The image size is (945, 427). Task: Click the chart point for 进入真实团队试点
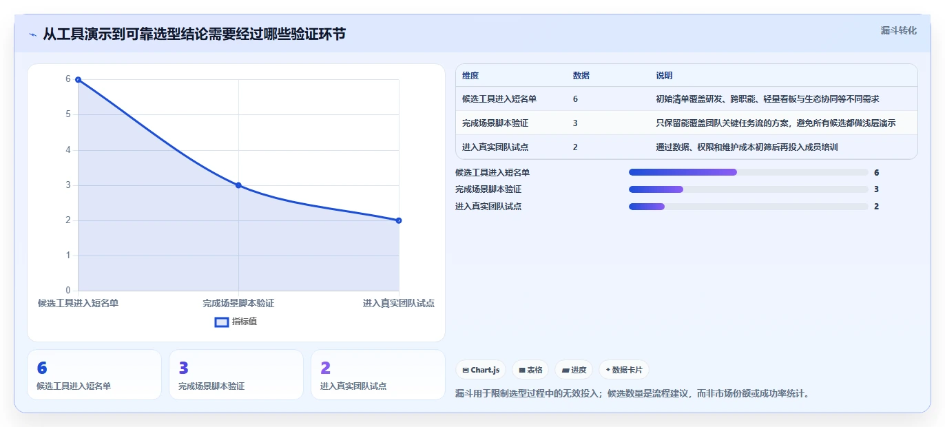(x=399, y=220)
